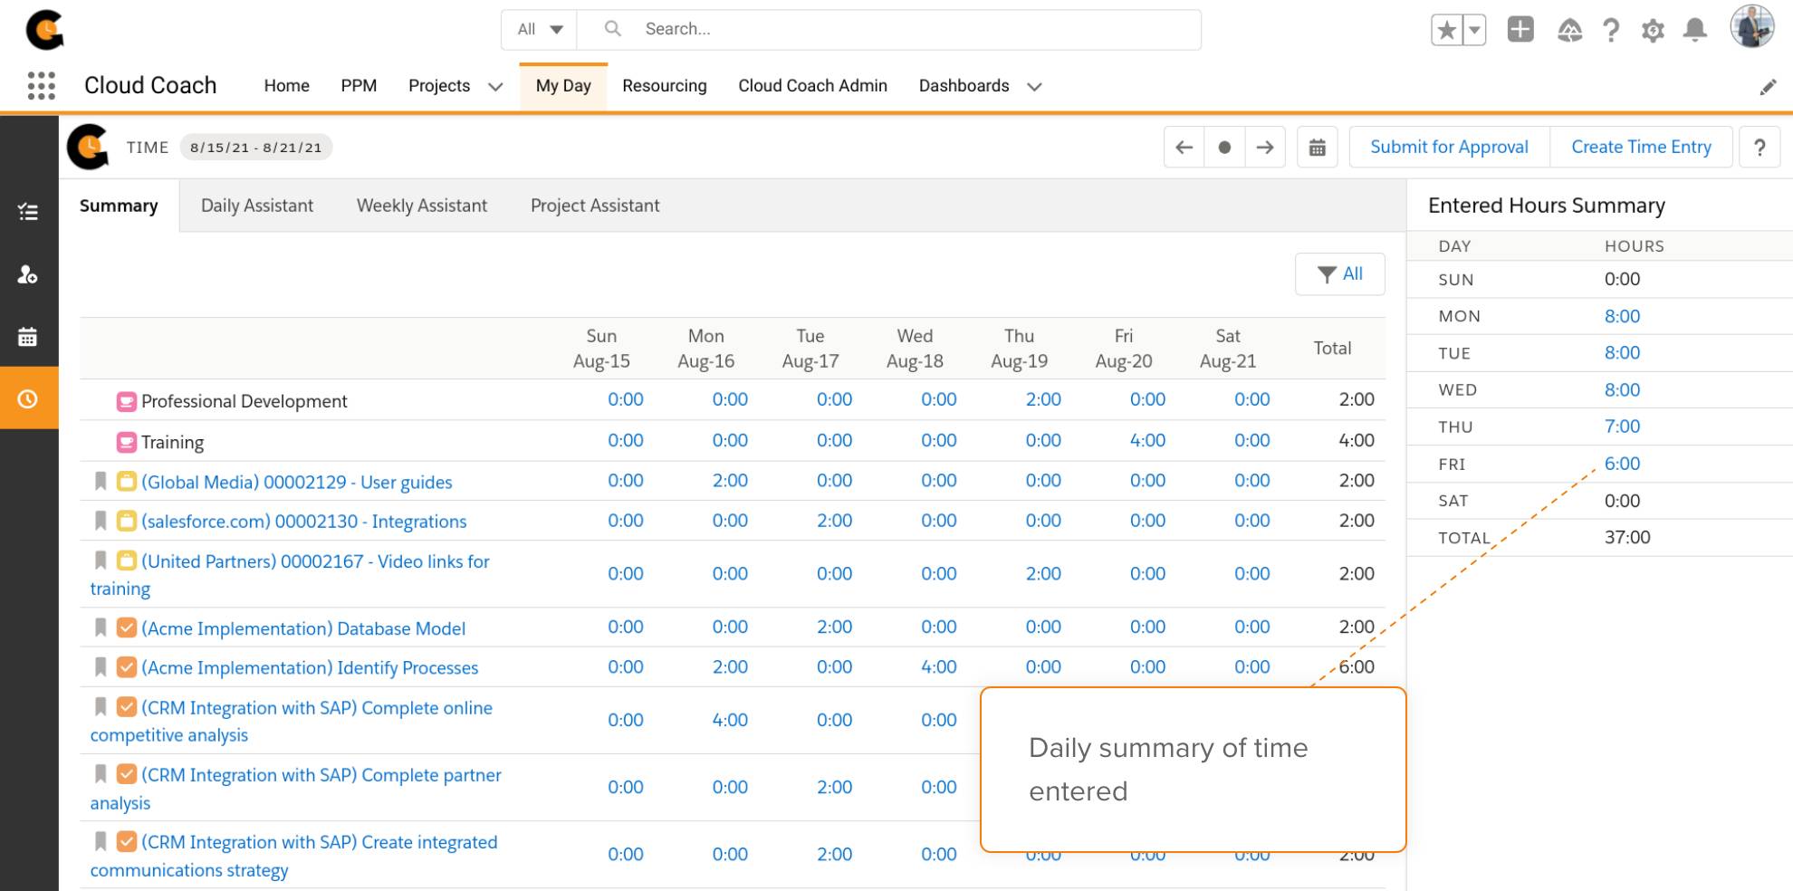
Task: Click the Cloud Coach logo in header
Action: click(44, 30)
